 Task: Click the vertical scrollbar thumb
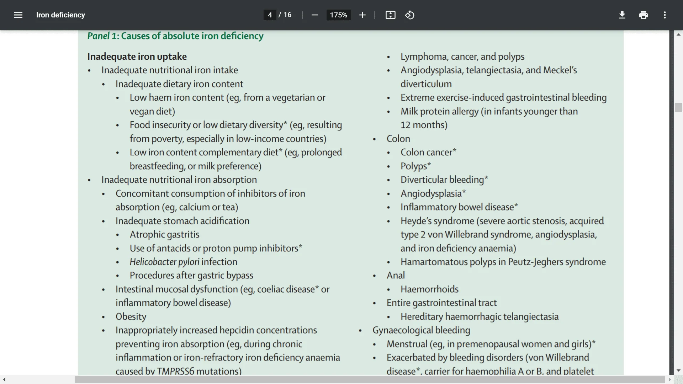click(x=678, y=107)
